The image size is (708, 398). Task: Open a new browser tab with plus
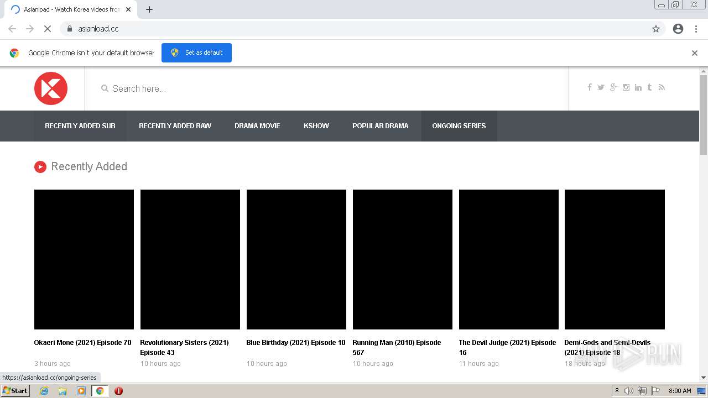click(149, 9)
